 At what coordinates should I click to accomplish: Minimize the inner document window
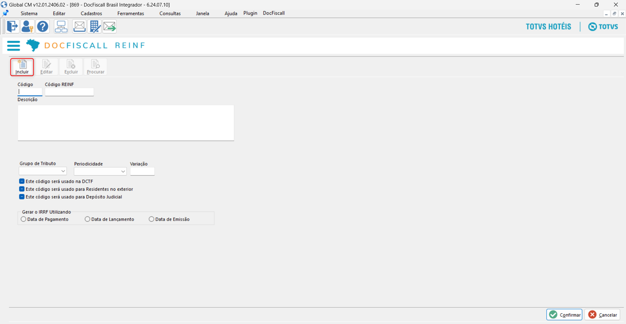(x=606, y=14)
